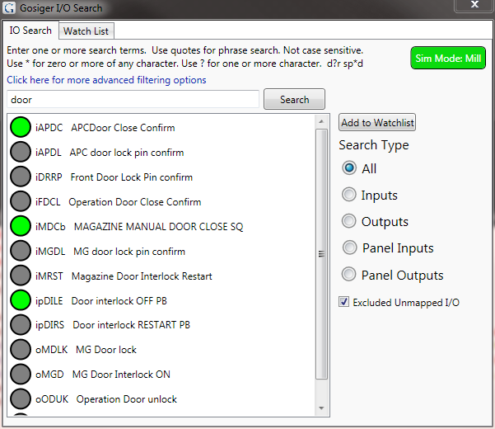495x429 pixels.
Task: Click the gray status circle for oODUK
Action: coord(21,399)
